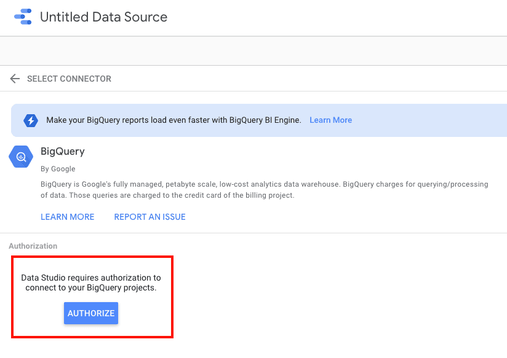Click empty right side of blue banner
The height and width of the screenshot is (358, 507).
[x=431, y=120]
